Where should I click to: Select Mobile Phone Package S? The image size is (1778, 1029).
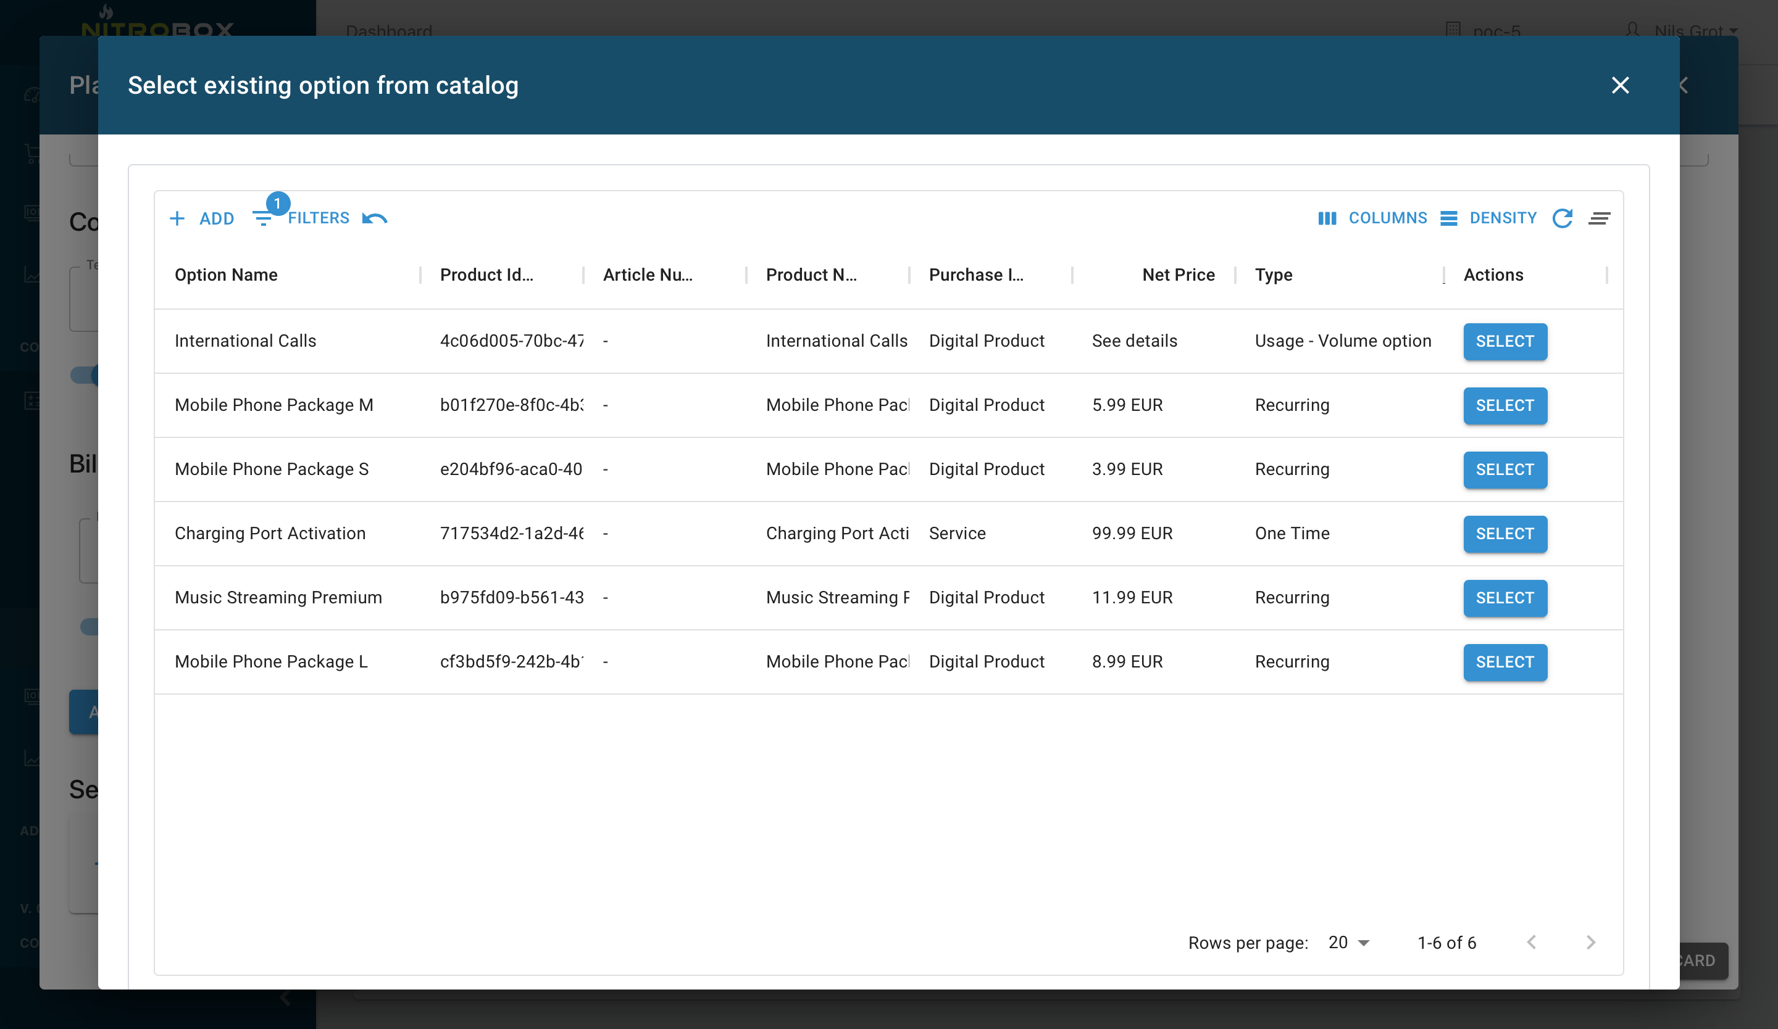point(1505,470)
